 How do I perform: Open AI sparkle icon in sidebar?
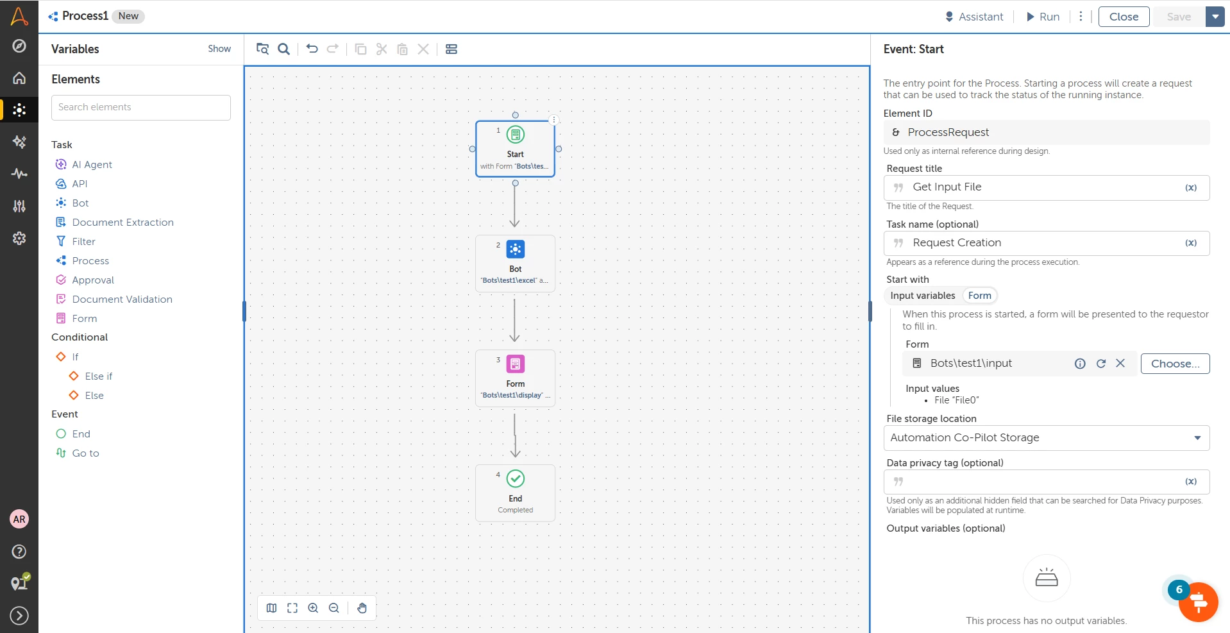[x=19, y=142]
